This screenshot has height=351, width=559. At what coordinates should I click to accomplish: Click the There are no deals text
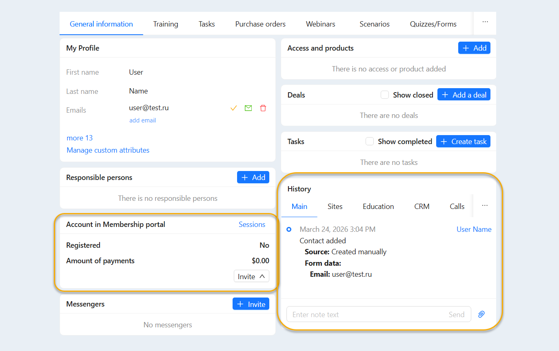pyautogui.click(x=389, y=116)
